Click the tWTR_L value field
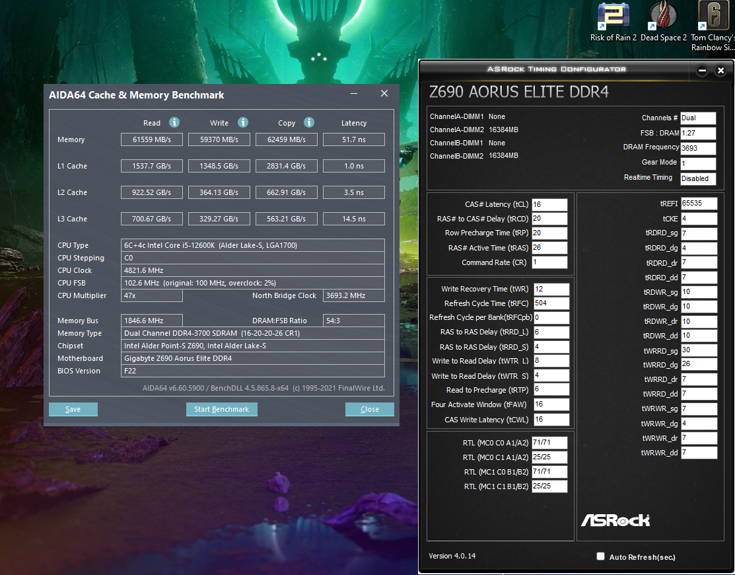Image resolution: width=735 pixels, height=575 pixels. 551,361
